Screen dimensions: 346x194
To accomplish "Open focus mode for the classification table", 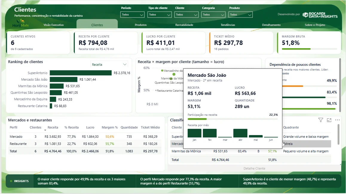I will [x=329, y=120].
